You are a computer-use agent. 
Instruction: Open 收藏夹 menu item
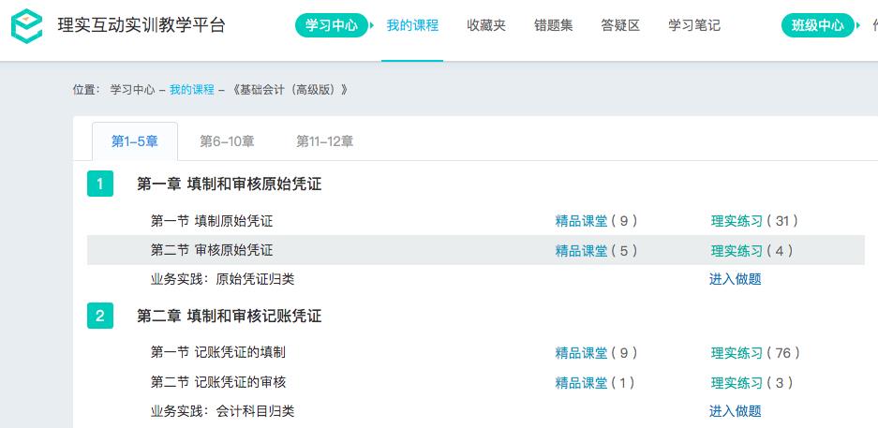pos(486,25)
